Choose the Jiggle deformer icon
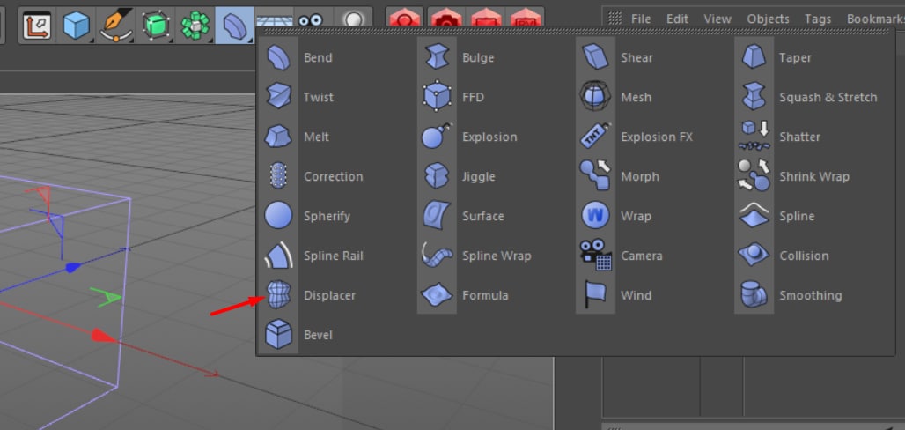The height and width of the screenshot is (430, 905). (x=437, y=175)
